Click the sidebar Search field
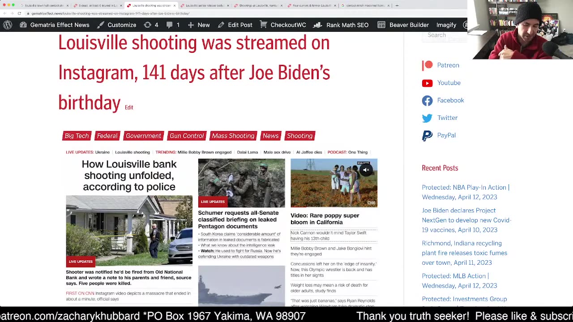The width and height of the screenshot is (573, 322). 445,35
